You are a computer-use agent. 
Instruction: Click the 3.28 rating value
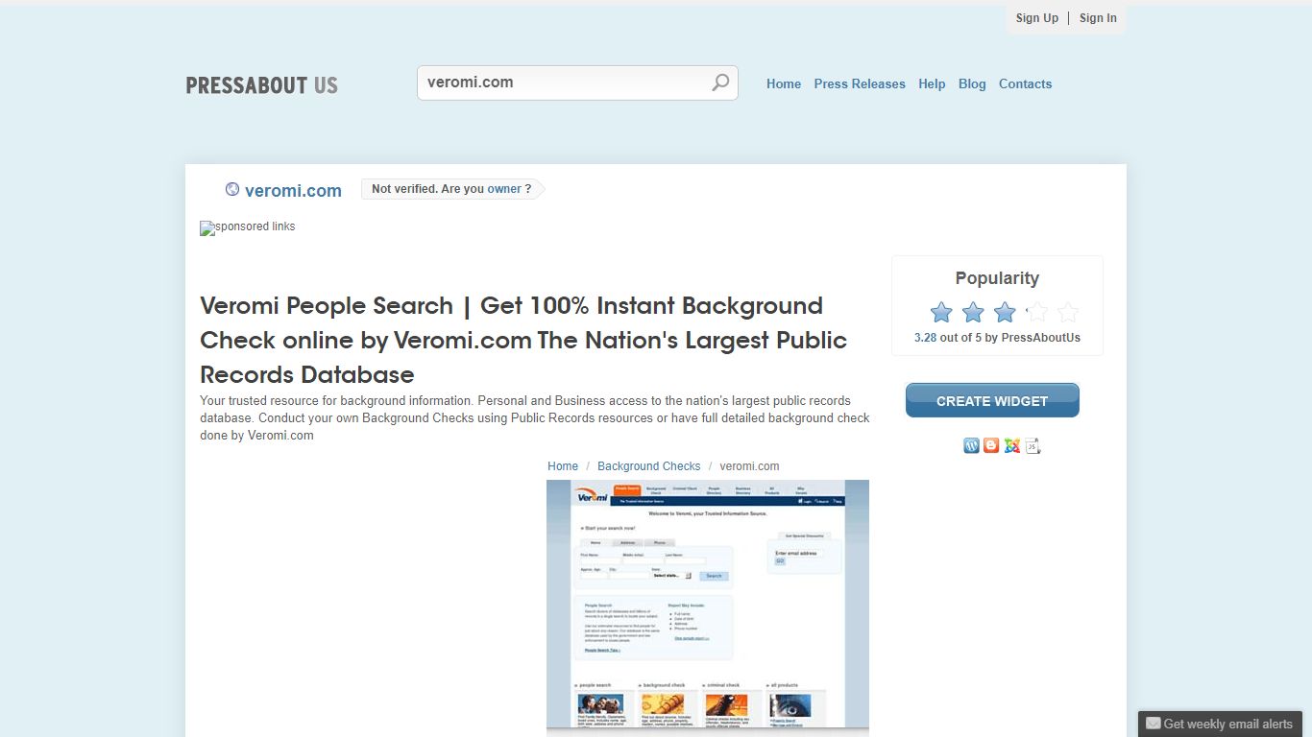tap(925, 338)
